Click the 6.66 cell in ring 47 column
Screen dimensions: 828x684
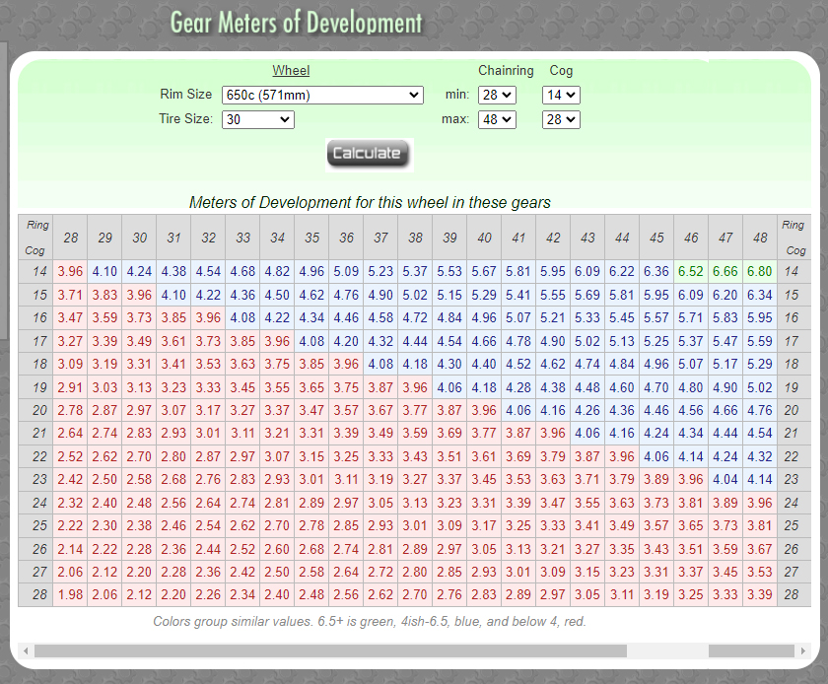(x=725, y=271)
